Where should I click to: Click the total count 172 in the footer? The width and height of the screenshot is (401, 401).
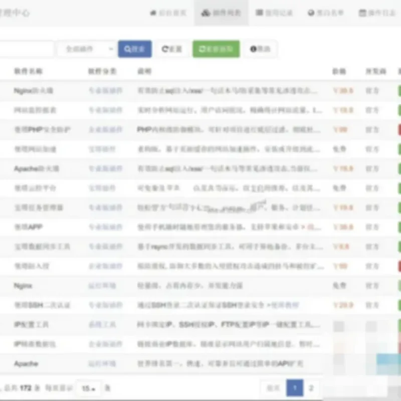tap(26, 388)
